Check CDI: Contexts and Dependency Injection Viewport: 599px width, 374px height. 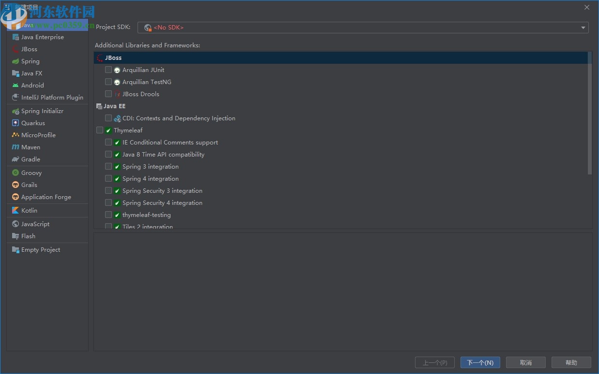coord(108,118)
